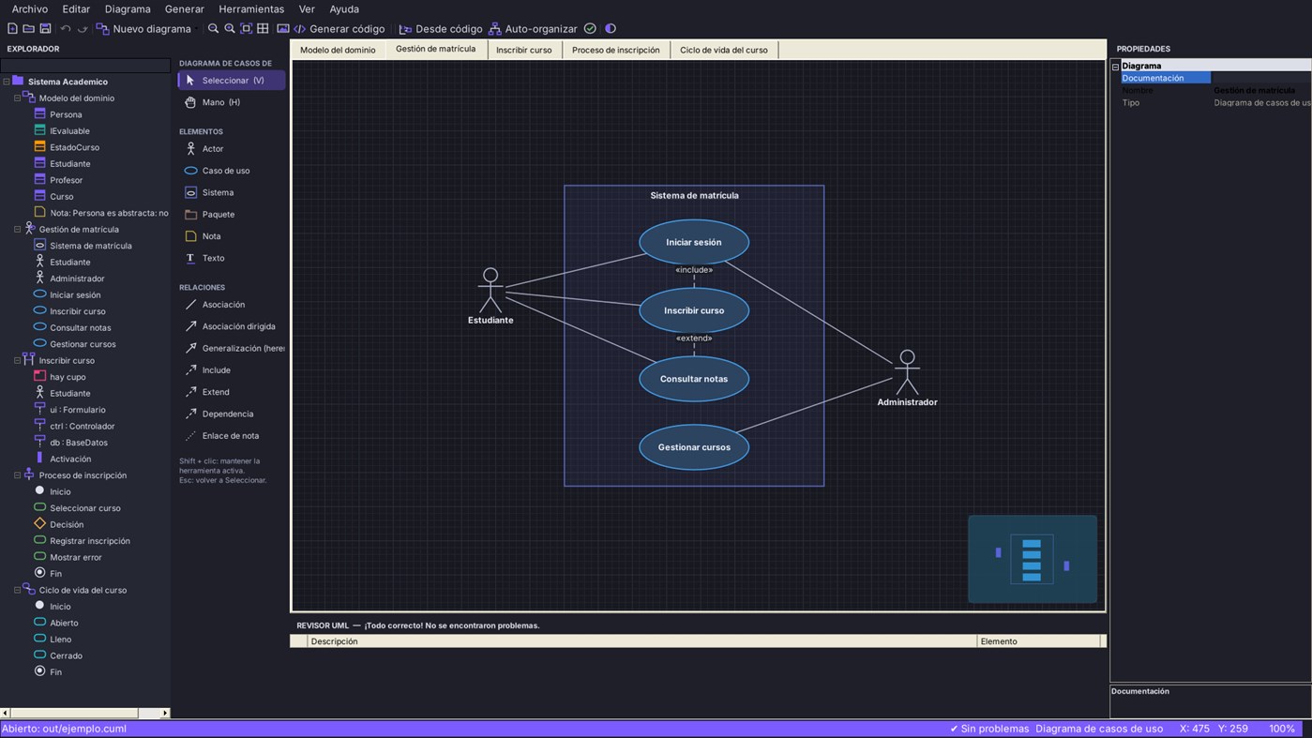Viewport: 1312px width, 738px height.
Task: Activate the Seleccionar (V) tool
Action: [x=231, y=81]
